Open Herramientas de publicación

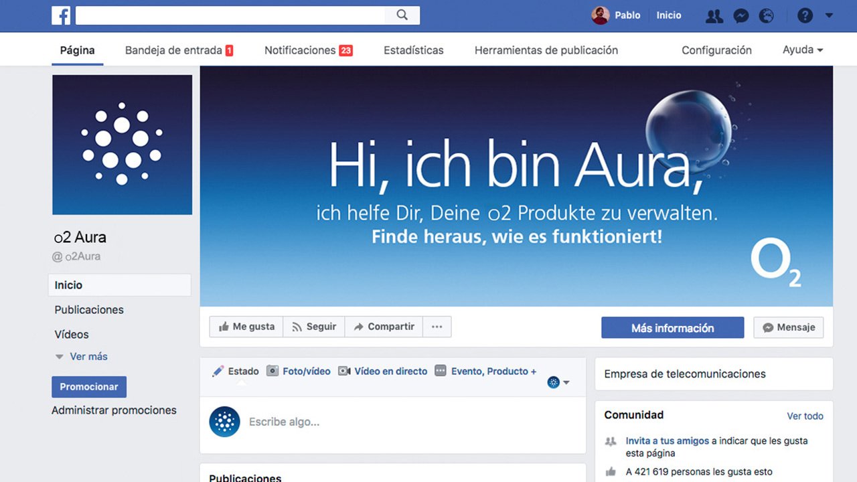546,50
